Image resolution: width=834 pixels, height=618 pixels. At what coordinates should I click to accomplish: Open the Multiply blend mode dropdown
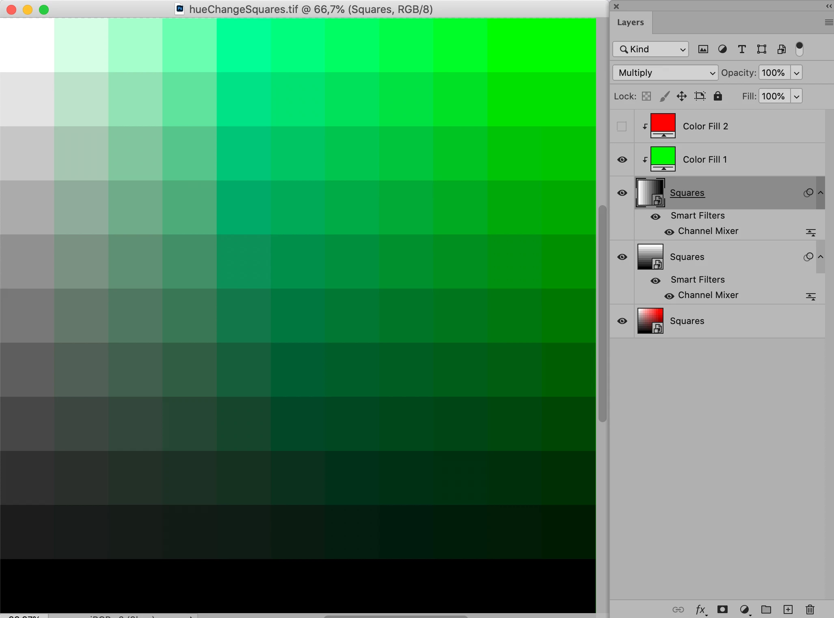coord(665,73)
